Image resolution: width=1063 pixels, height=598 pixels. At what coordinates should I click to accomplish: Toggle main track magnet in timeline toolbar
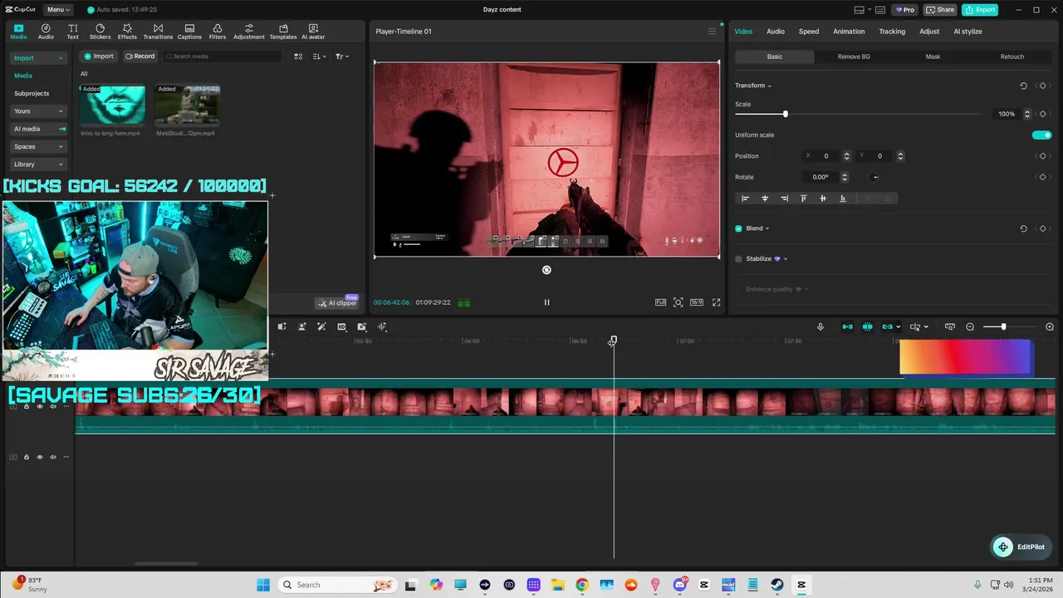[847, 327]
